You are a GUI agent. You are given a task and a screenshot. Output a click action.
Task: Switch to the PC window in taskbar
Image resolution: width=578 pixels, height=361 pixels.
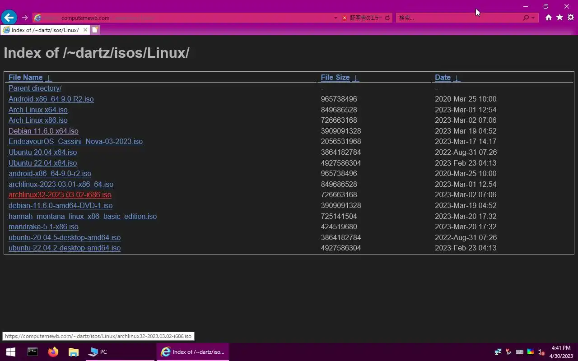point(120,352)
